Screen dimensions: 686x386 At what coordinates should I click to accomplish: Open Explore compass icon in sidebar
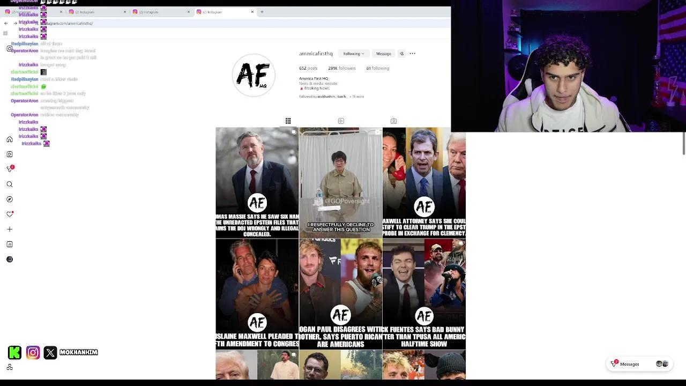click(x=10, y=199)
